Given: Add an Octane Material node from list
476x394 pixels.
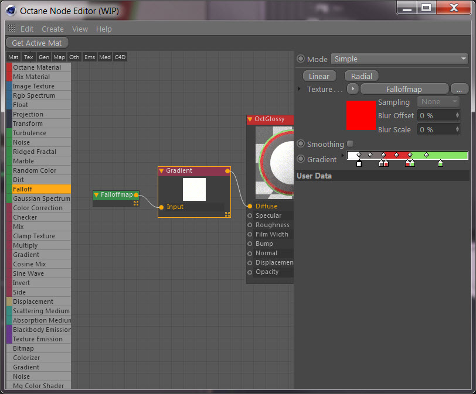Looking at the screenshot, I should pyautogui.click(x=39, y=67).
